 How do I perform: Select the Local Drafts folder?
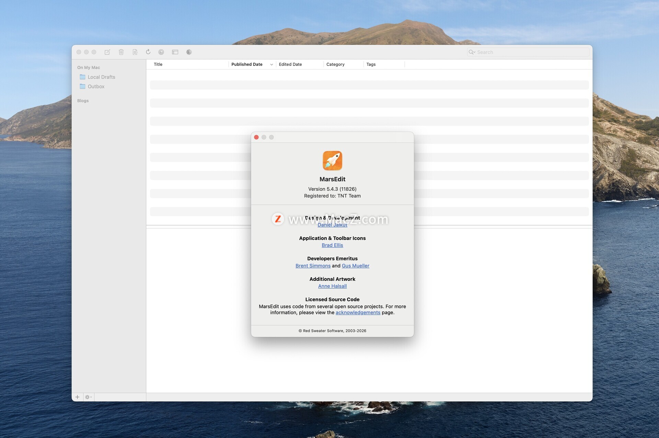click(x=101, y=77)
